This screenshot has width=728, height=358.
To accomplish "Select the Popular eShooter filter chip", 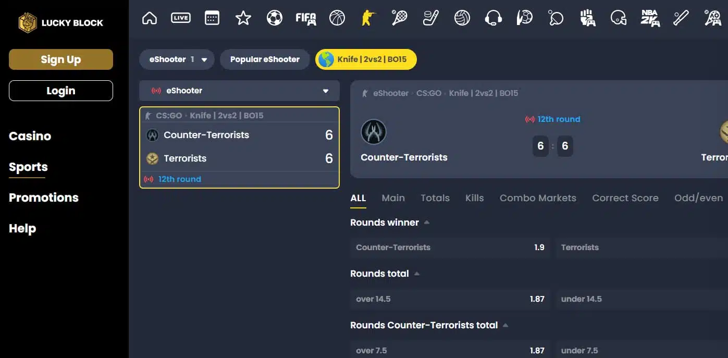I will tap(265, 59).
